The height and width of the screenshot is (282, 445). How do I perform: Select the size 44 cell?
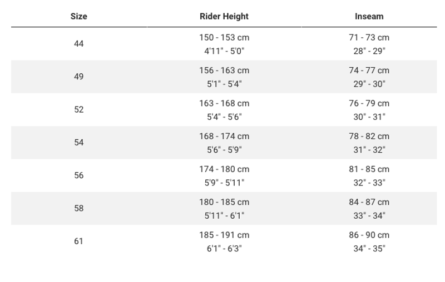79,44
